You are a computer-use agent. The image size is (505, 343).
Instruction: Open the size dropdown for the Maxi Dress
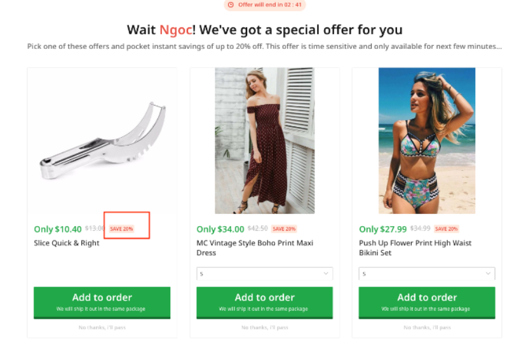click(265, 274)
